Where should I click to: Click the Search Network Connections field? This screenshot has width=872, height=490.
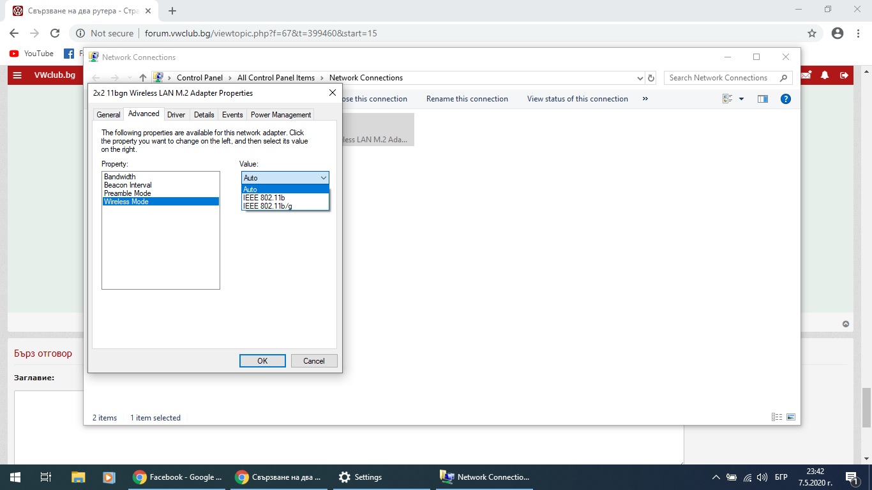[720, 78]
